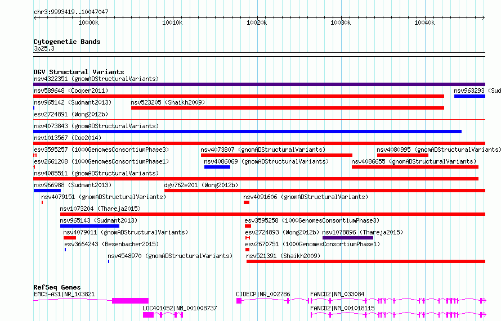Open esv2724891 (Wong2012b) variant label
Viewport: 501px width, 321px height.
tap(71, 114)
